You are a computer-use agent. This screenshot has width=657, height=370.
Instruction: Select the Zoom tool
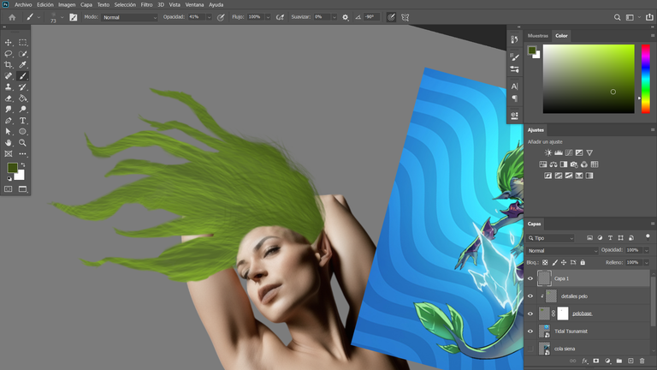click(22, 143)
